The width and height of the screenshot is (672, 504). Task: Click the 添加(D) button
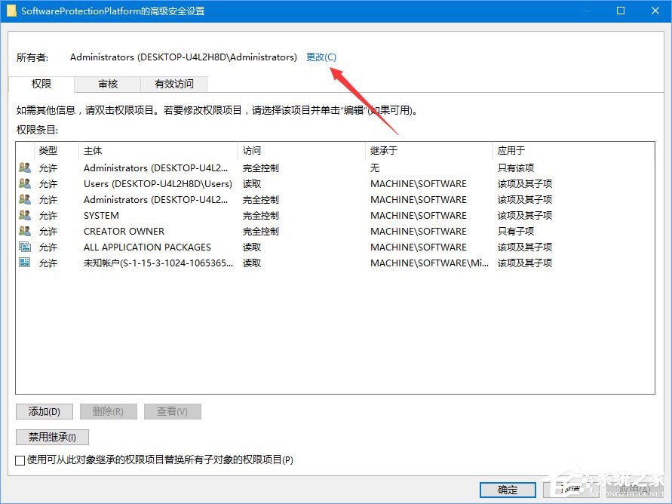(x=44, y=411)
